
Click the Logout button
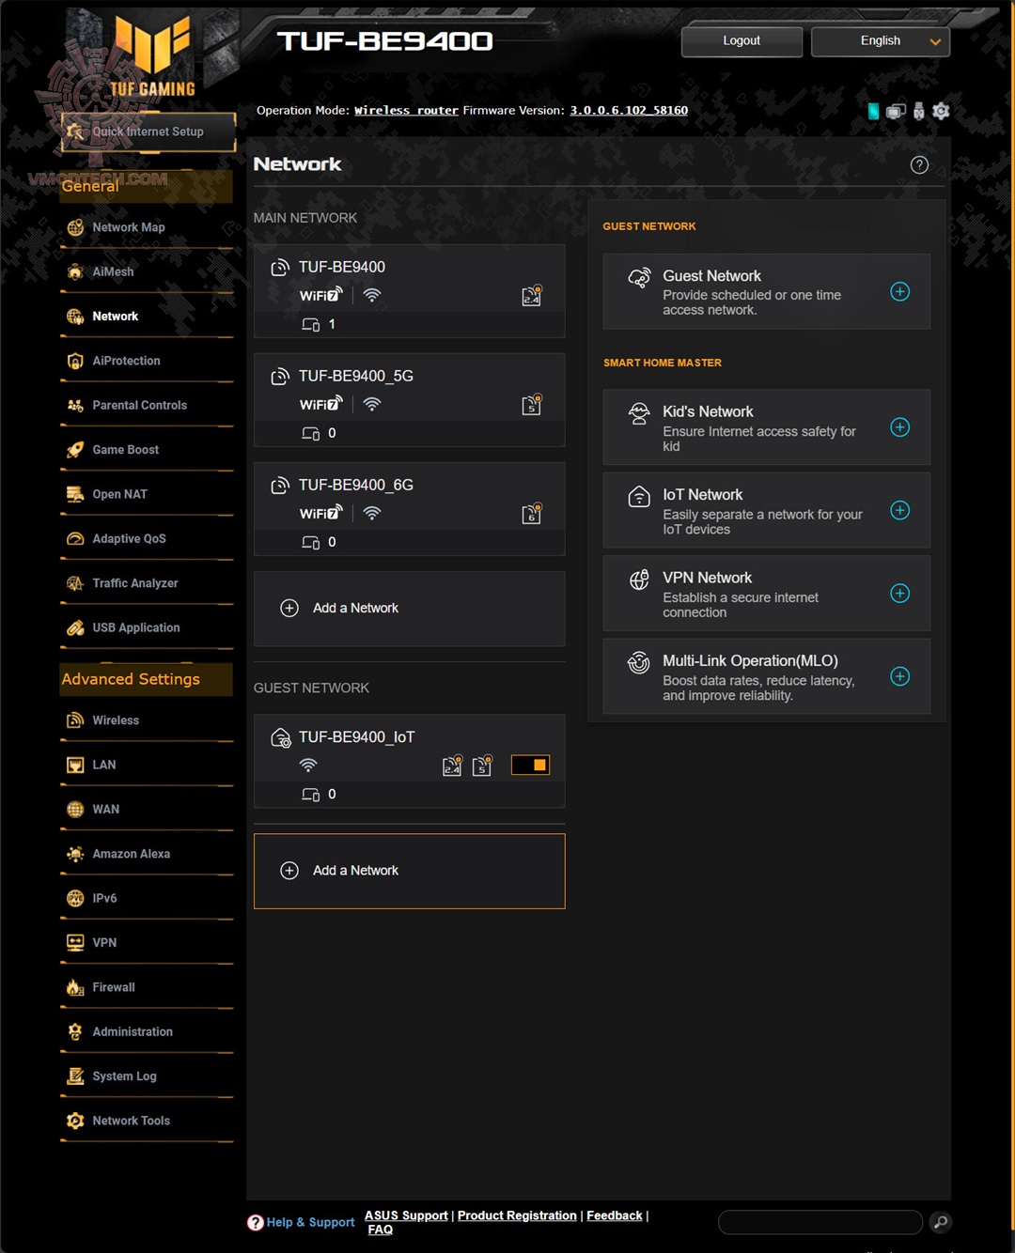(x=742, y=41)
